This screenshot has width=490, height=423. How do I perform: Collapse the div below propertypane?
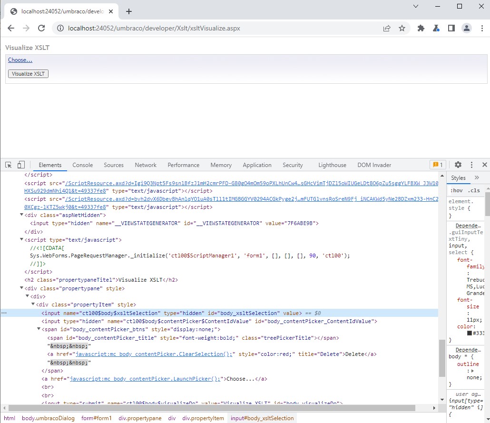click(27, 296)
